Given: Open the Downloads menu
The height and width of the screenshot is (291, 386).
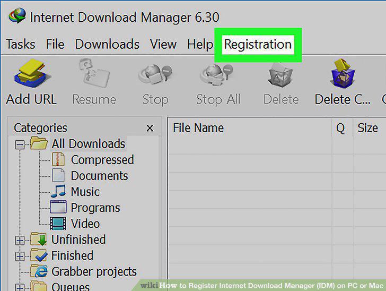Looking at the screenshot, I should point(107,45).
